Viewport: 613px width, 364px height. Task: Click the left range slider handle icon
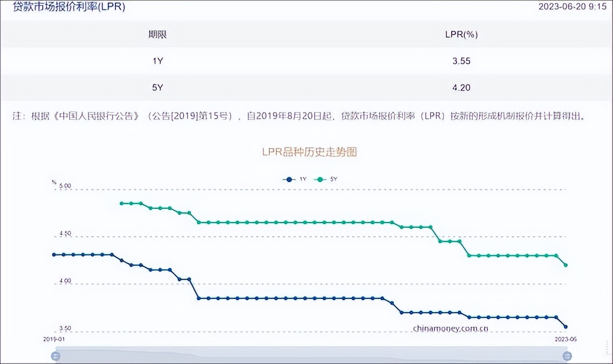[55, 356]
